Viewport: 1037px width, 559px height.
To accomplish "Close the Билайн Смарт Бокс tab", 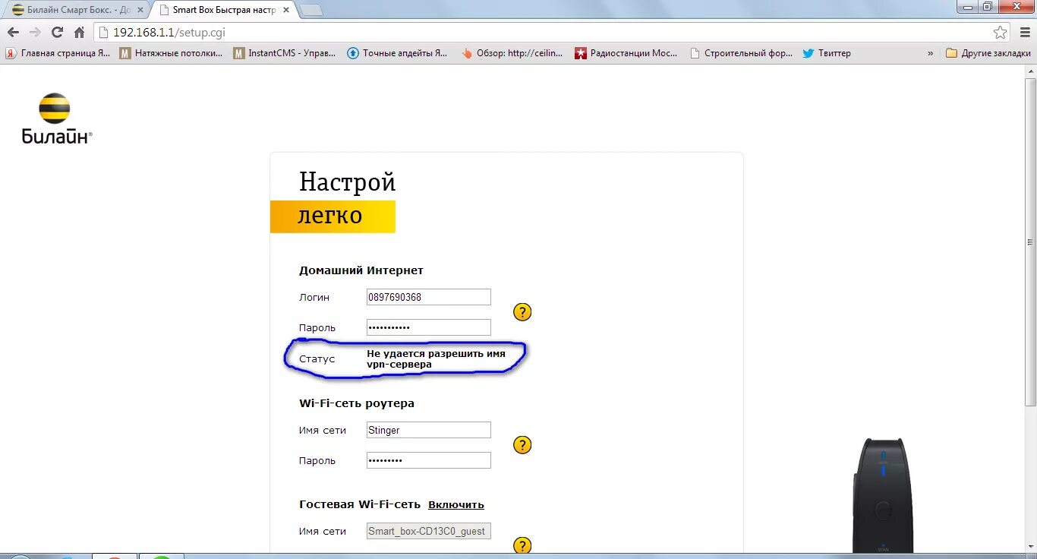I will 140,10.
